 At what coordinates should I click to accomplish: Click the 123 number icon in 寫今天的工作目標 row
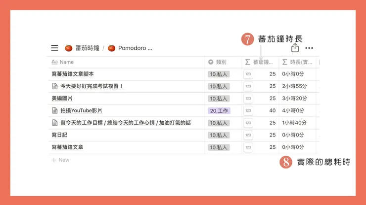pyautogui.click(x=248, y=123)
